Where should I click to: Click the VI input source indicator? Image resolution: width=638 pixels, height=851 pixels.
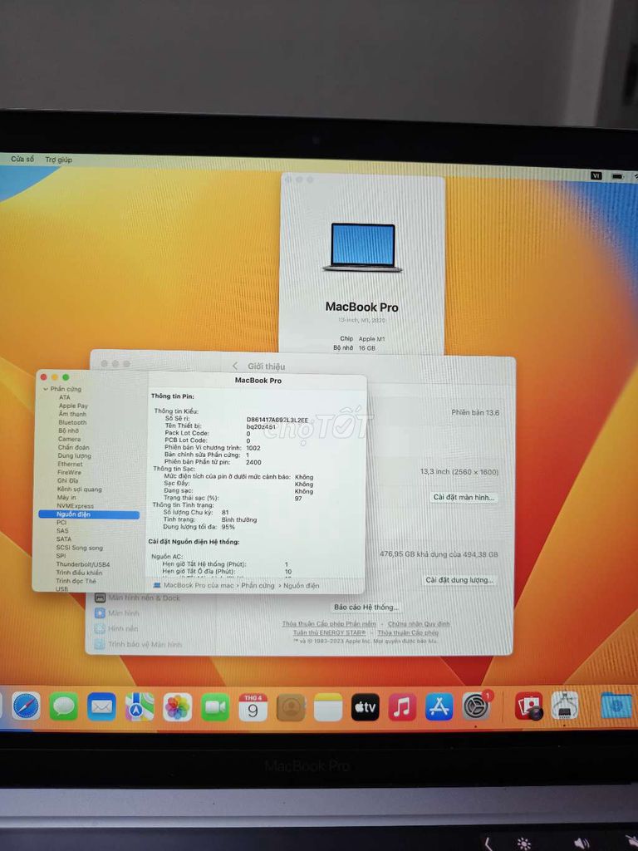(596, 176)
